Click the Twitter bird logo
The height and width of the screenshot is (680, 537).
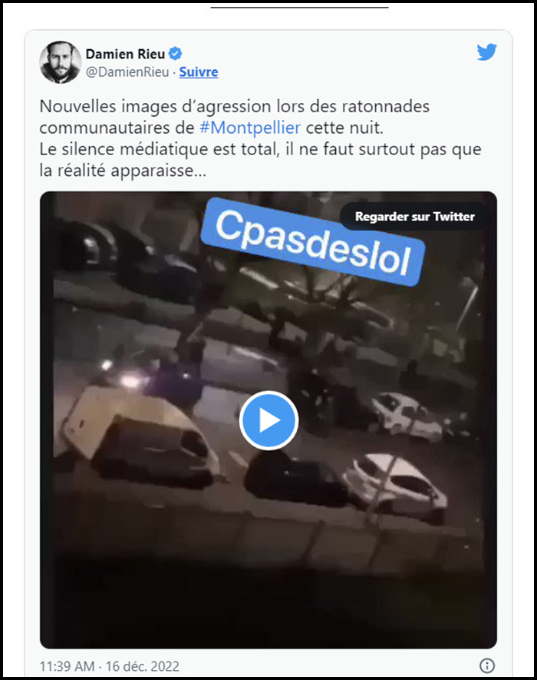click(487, 52)
